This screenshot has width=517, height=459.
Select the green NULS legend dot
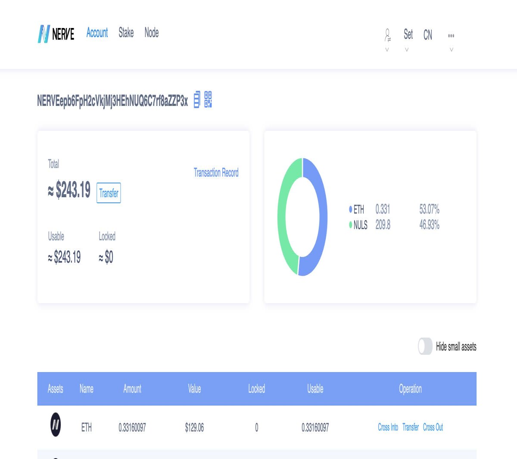[x=351, y=224]
